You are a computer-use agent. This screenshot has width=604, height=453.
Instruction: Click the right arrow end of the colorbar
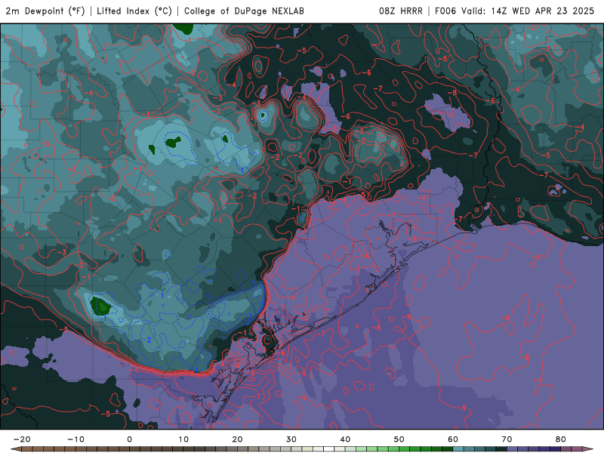(588, 449)
